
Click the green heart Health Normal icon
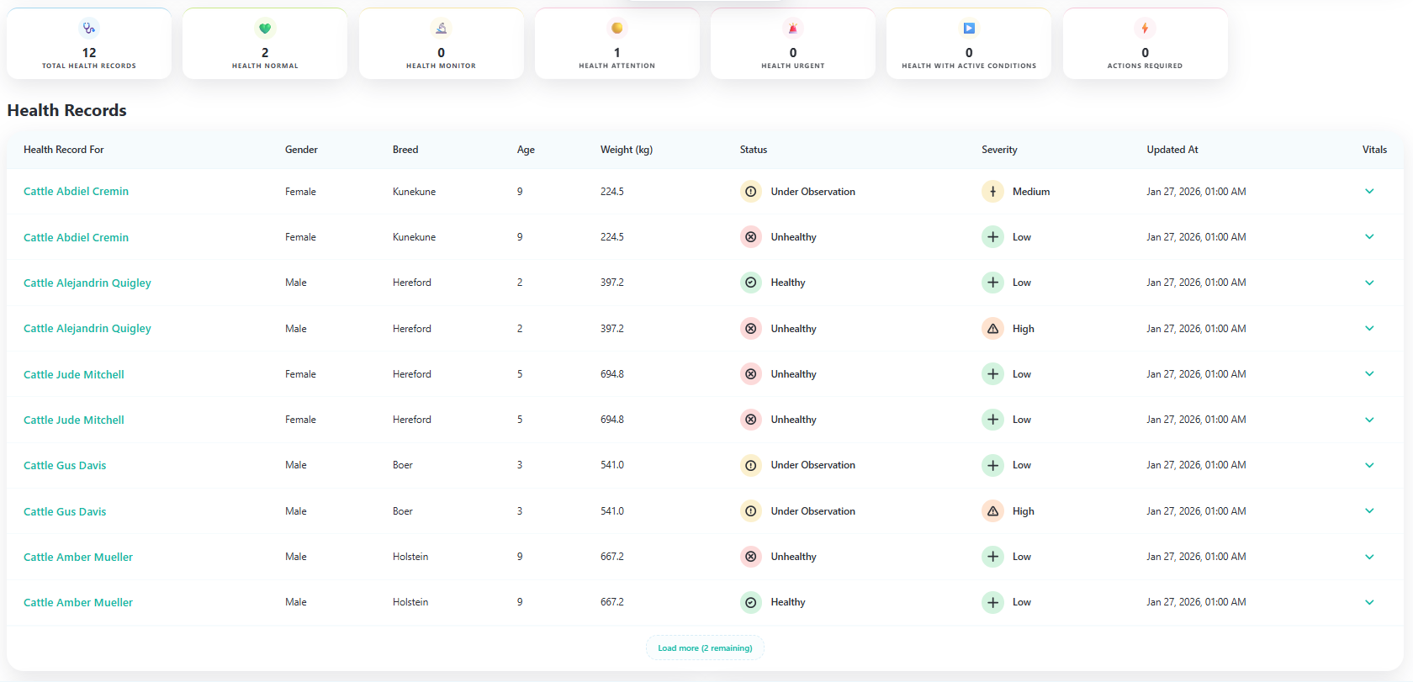pos(265,29)
